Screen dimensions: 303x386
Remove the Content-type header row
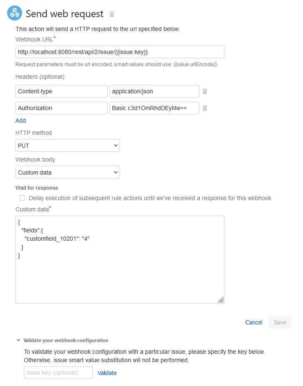click(205, 91)
